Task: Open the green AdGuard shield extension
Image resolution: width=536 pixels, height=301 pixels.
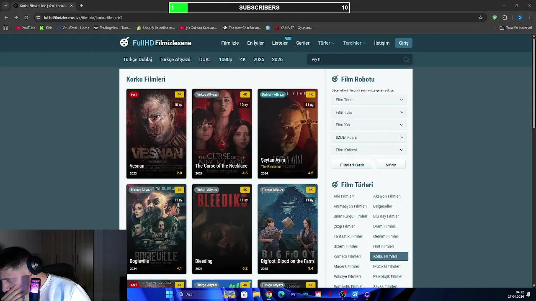Action: 495,18
